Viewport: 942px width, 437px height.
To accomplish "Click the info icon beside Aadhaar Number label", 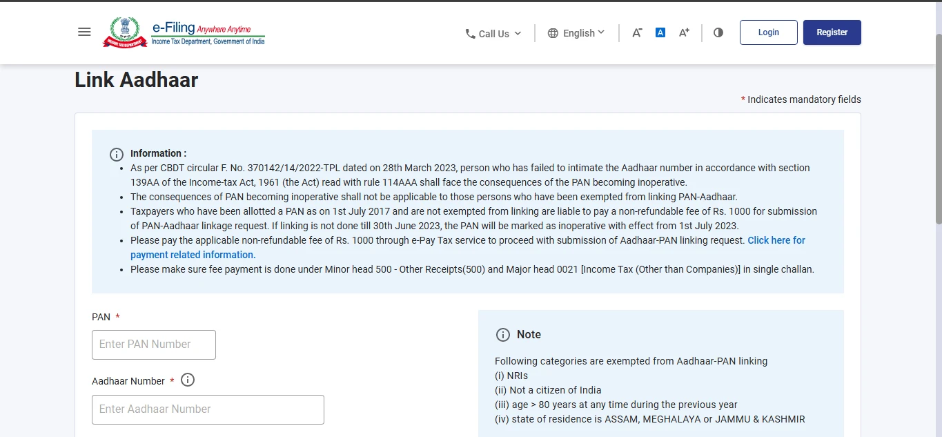I will click(188, 380).
